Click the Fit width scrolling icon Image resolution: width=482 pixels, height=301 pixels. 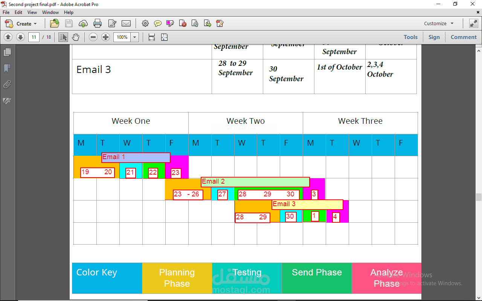coord(152,37)
